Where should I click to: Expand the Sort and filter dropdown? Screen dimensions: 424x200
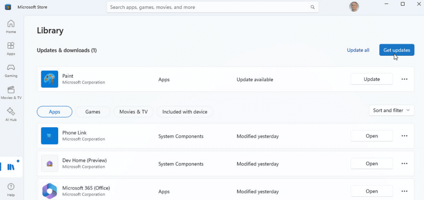tap(391, 110)
